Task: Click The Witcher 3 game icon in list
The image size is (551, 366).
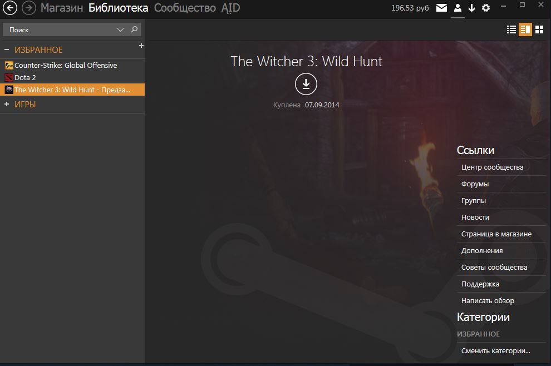Action: (9, 90)
